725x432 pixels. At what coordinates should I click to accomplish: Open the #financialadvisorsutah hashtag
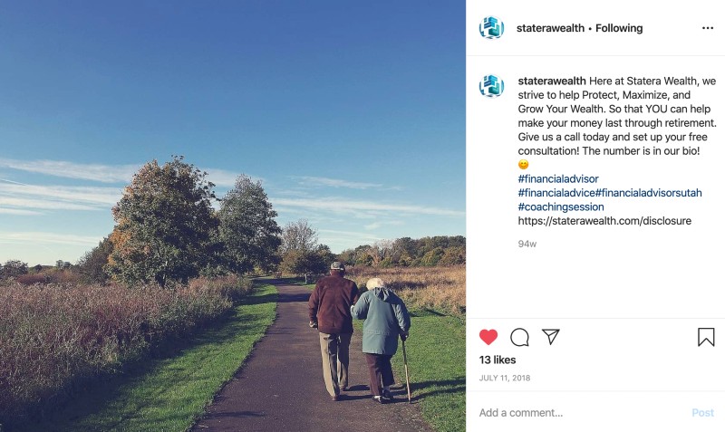(x=648, y=193)
